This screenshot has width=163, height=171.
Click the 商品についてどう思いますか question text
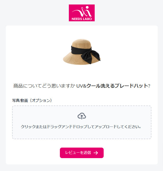(44, 86)
